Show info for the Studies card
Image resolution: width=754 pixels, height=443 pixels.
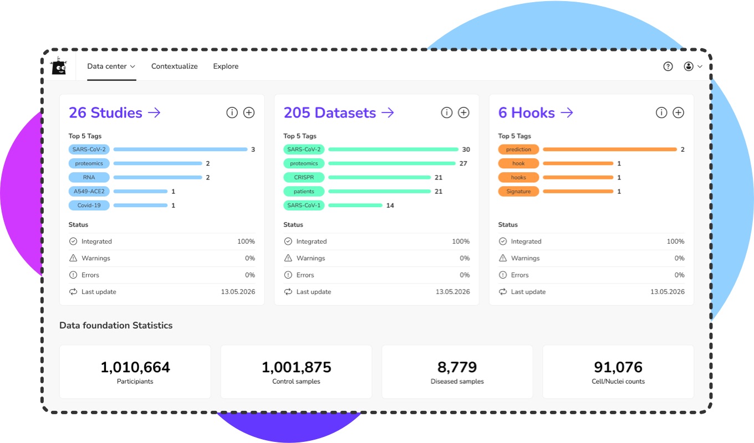[x=232, y=112]
